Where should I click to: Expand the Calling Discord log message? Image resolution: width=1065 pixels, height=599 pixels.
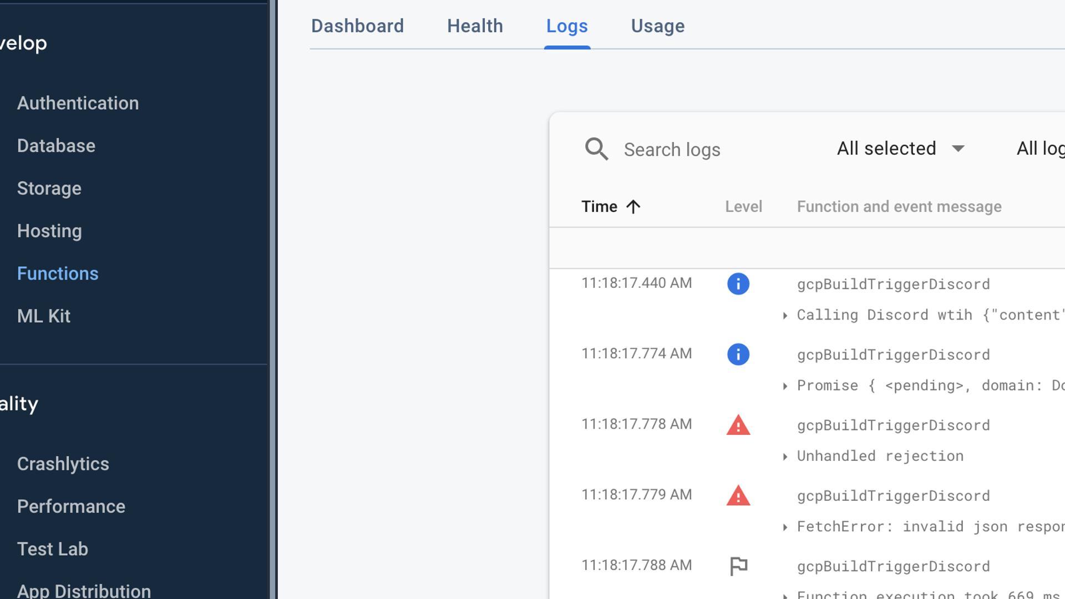tap(785, 316)
